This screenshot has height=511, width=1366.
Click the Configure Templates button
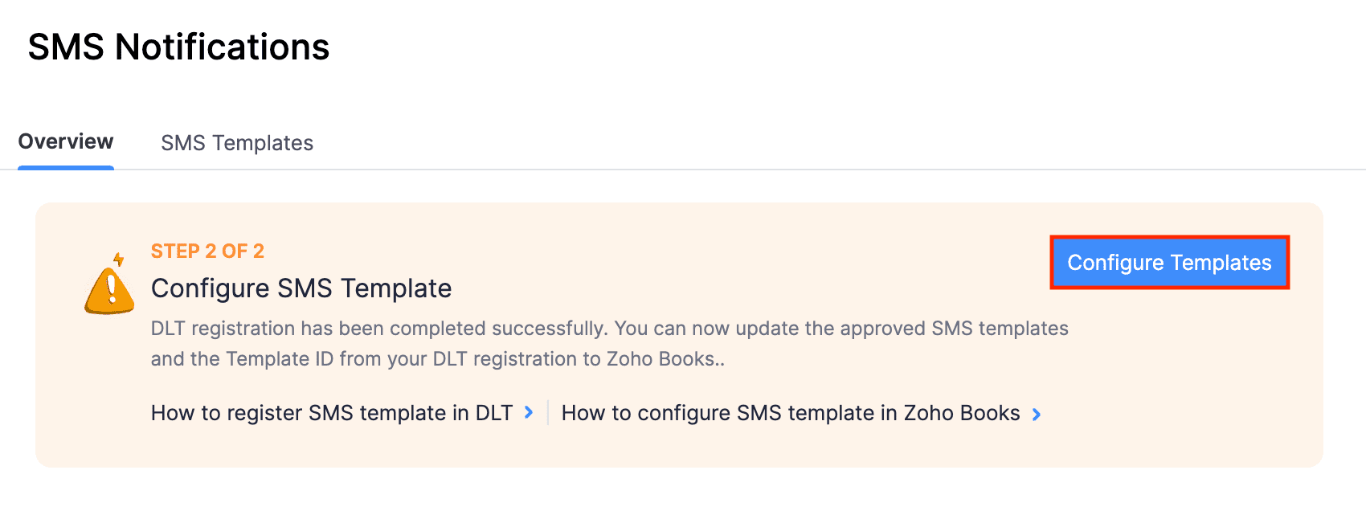(1169, 262)
